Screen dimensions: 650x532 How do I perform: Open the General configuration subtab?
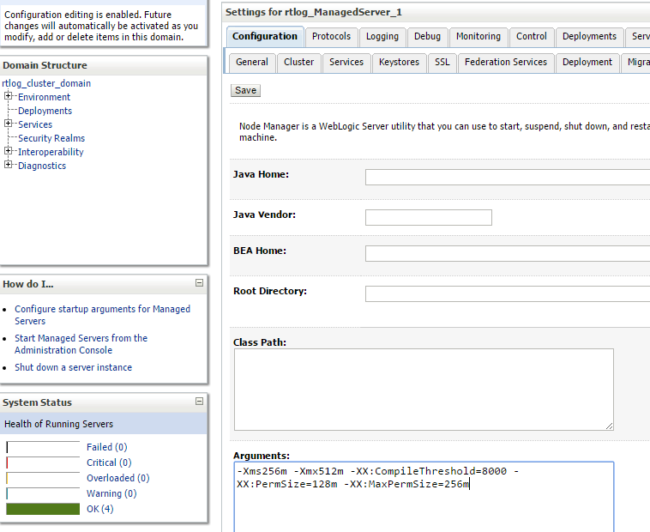click(252, 62)
